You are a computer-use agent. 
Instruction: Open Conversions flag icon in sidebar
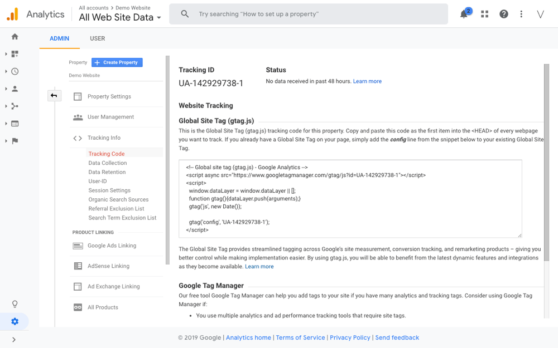15,141
